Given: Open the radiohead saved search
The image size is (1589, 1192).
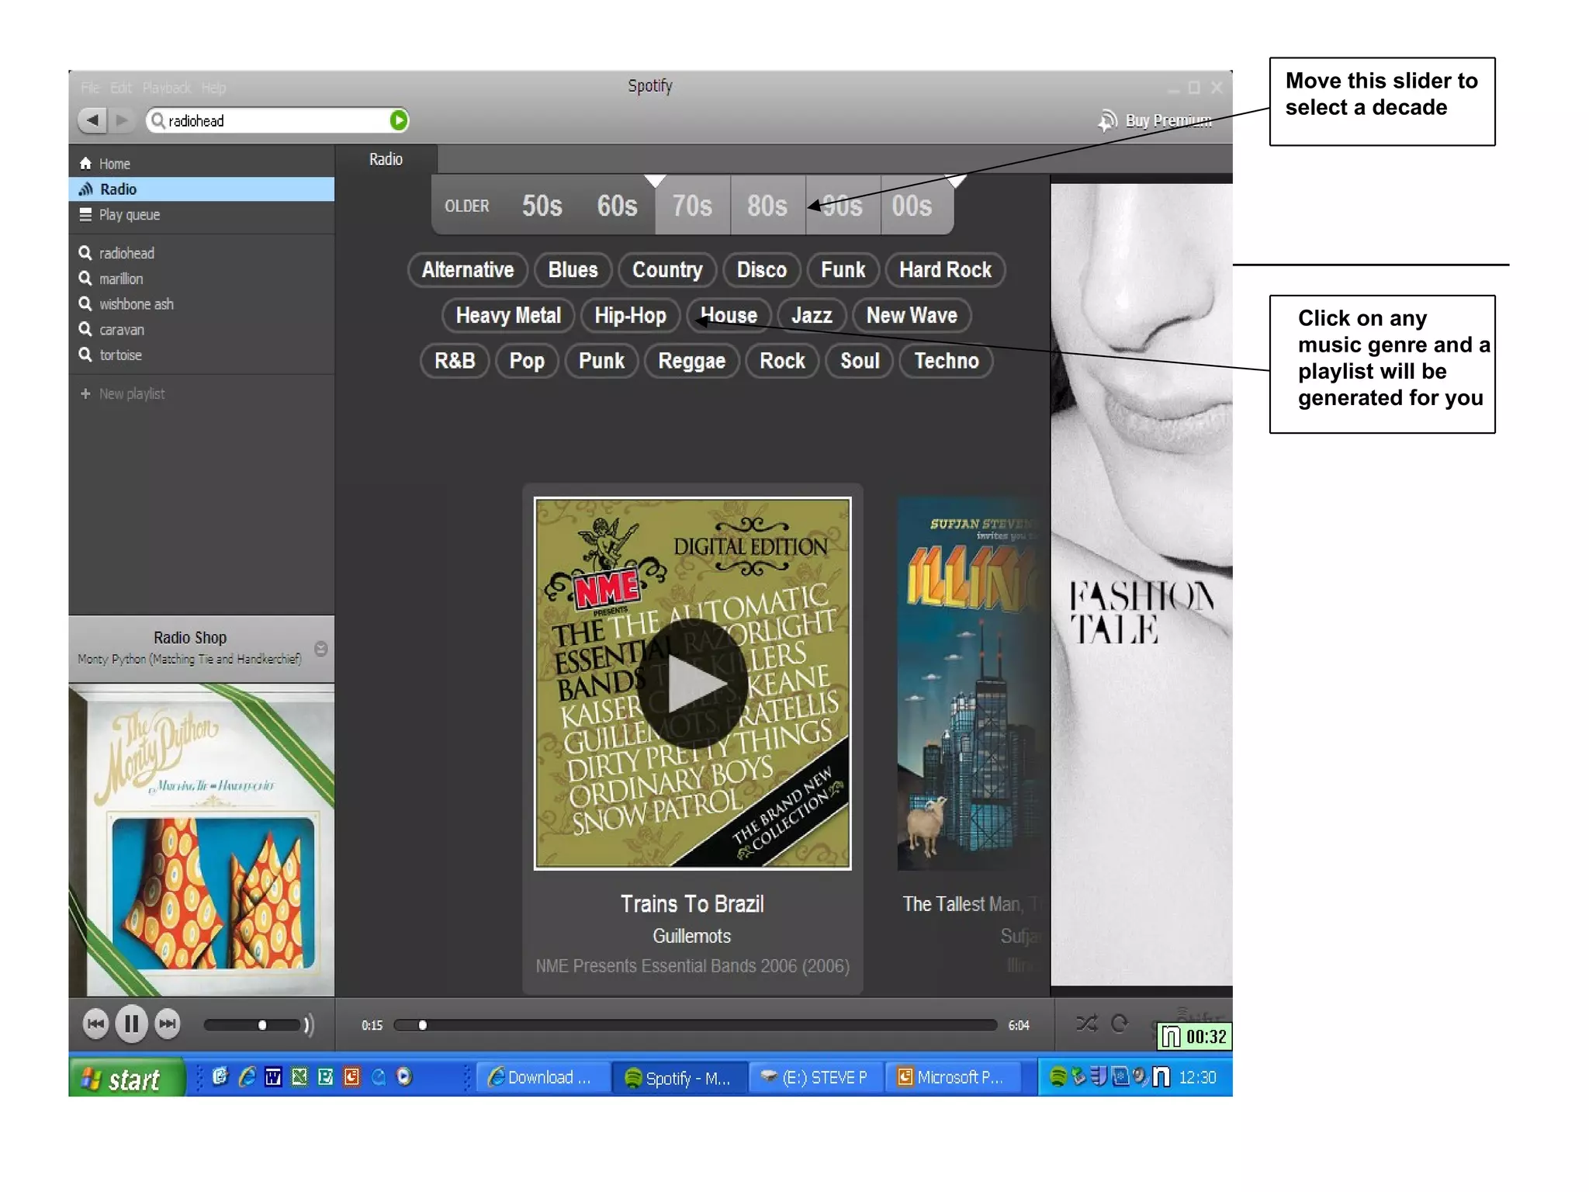Looking at the screenshot, I should [202, 253].
